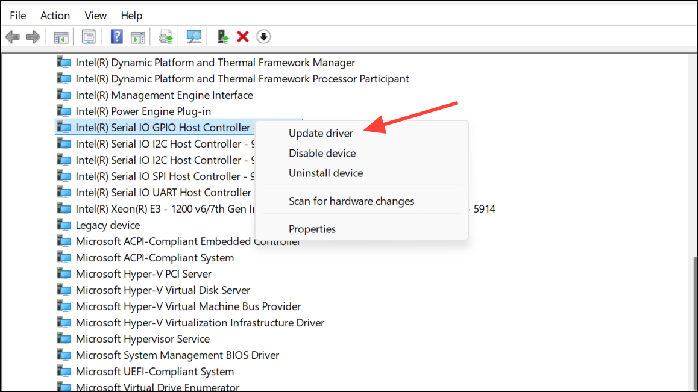698x392 pixels.
Task: Click the down-arrow Disable device toolbar icon
Action: 263,37
